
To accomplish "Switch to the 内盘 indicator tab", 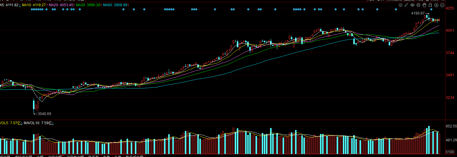I will pos(106,156).
